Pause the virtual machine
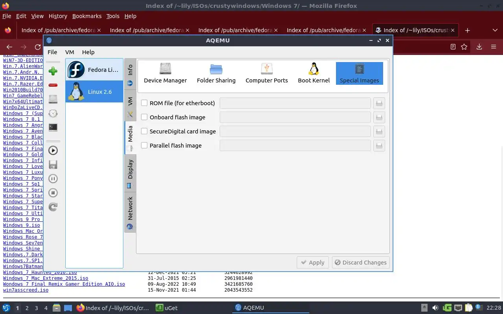The width and height of the screenshot is (503, 314). click(x=53, y=179)
